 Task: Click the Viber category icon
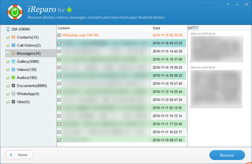[x=13, y=102]
